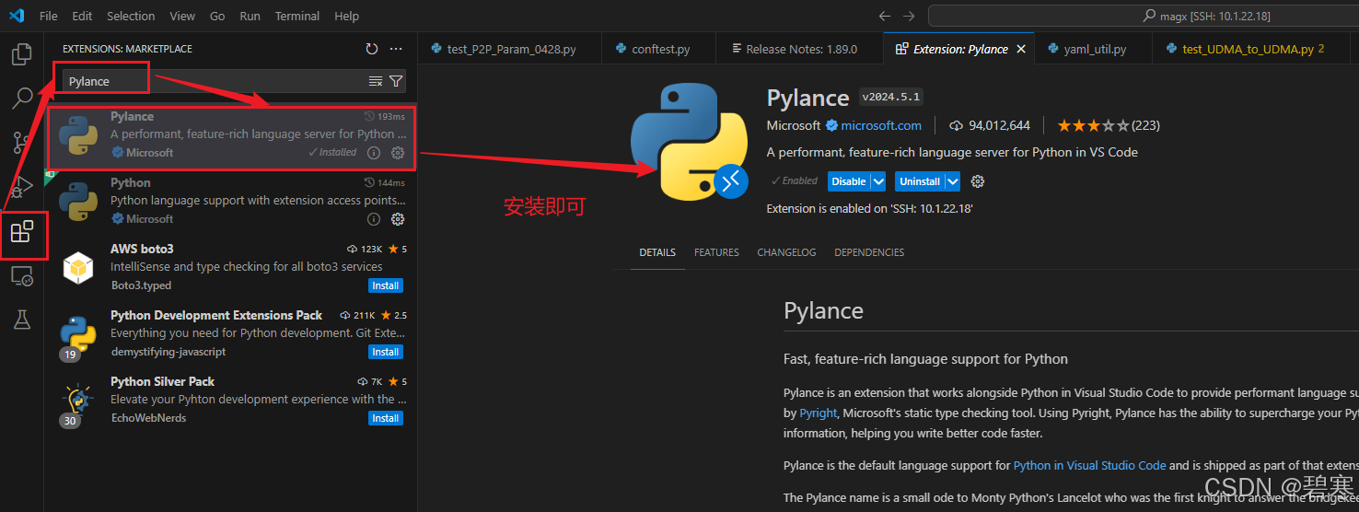
Task: Open the Selection menu
Action: [131, 16]
